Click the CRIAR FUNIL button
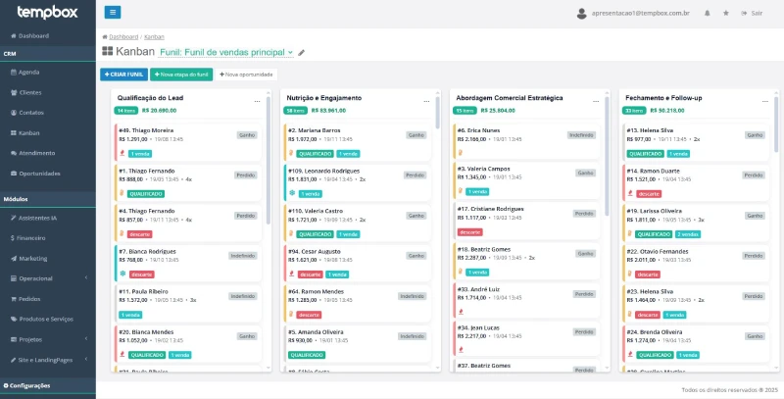The width and height of the screenshot is (784, 399). tap(124, 75)
